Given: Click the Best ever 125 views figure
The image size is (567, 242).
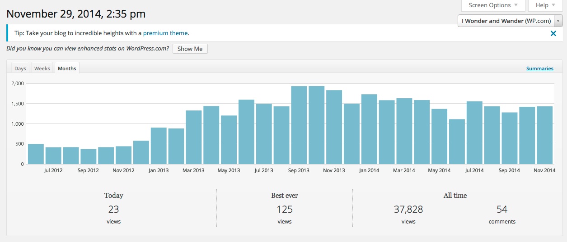Looking at the screenshot, I should [285, 210].
